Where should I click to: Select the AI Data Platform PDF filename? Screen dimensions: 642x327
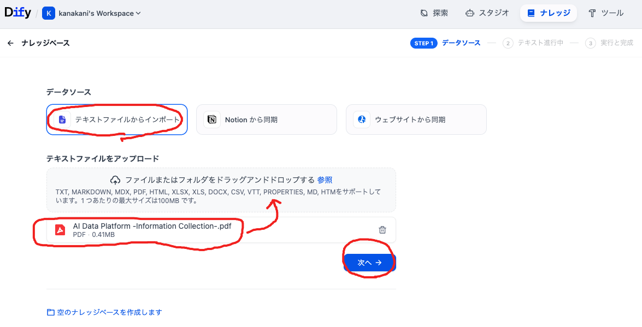[152, 226]
